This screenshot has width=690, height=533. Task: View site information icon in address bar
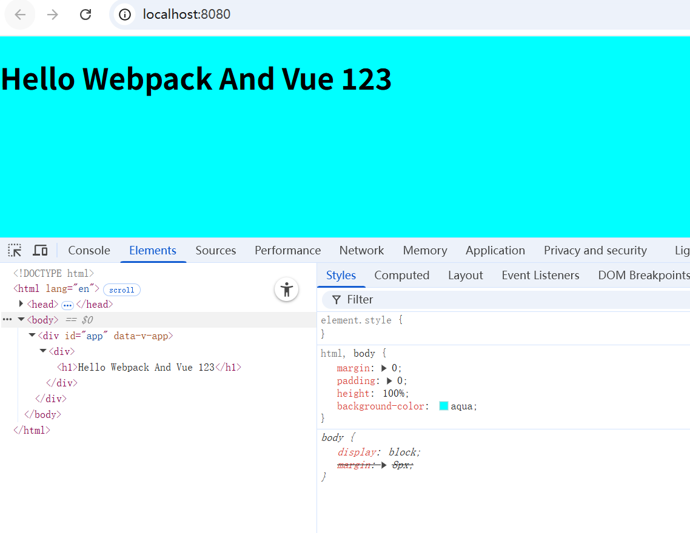click(125, 15)
